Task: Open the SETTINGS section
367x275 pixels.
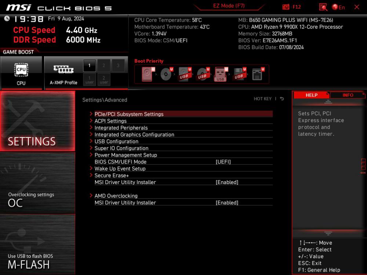Action: coord(37,121)
